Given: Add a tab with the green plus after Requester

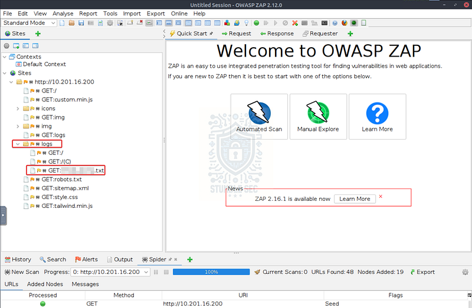Looking at the screenshot, I should point(350,34).
